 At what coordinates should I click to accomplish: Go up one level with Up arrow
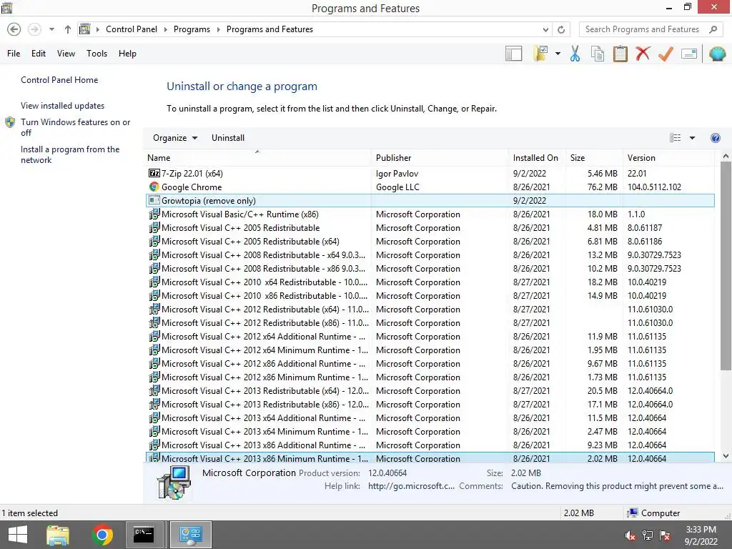pos(68,29)
